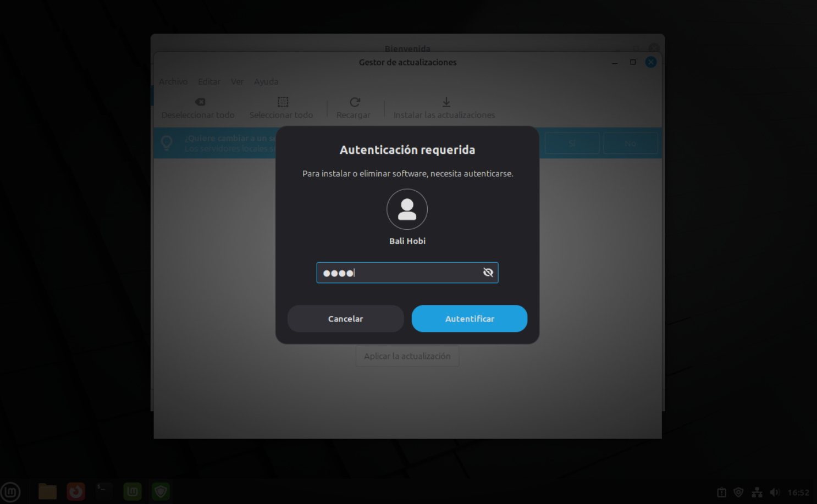
Task: Launch Firefox from the taskbar
Action: 76,491
